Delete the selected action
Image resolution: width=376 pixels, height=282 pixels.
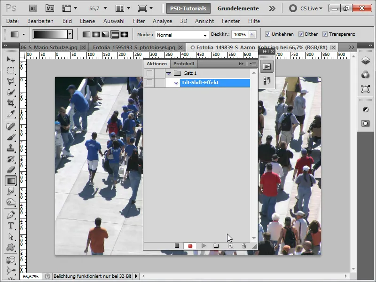click(x=244, y=245)
